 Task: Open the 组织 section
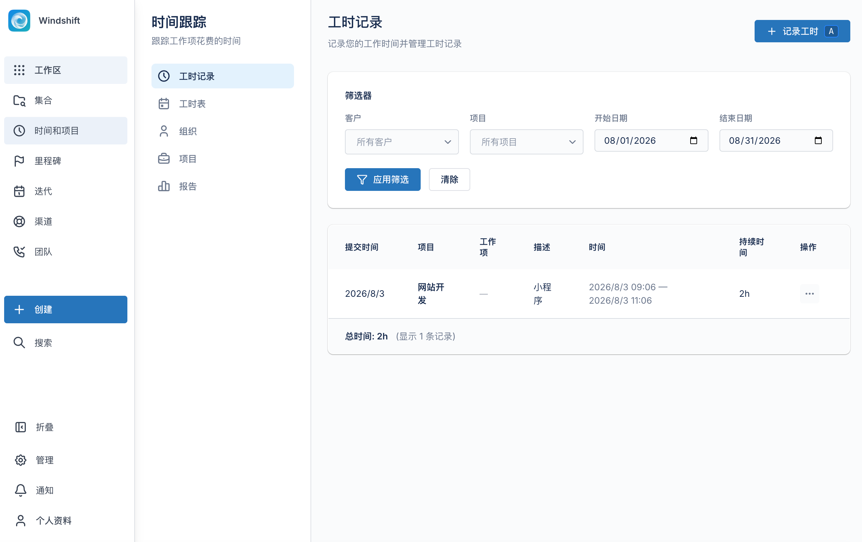[223, 131]
